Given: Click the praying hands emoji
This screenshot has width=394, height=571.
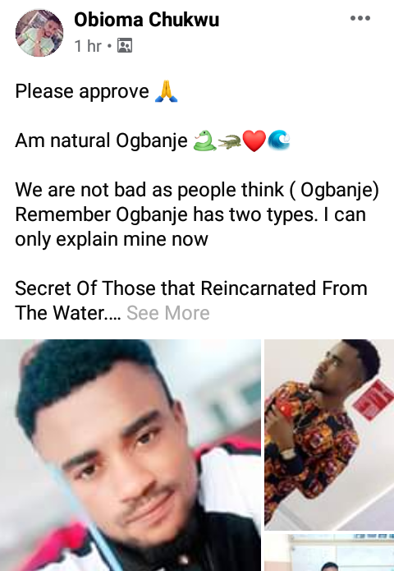Looking at the screenshot, I should 166,91.
